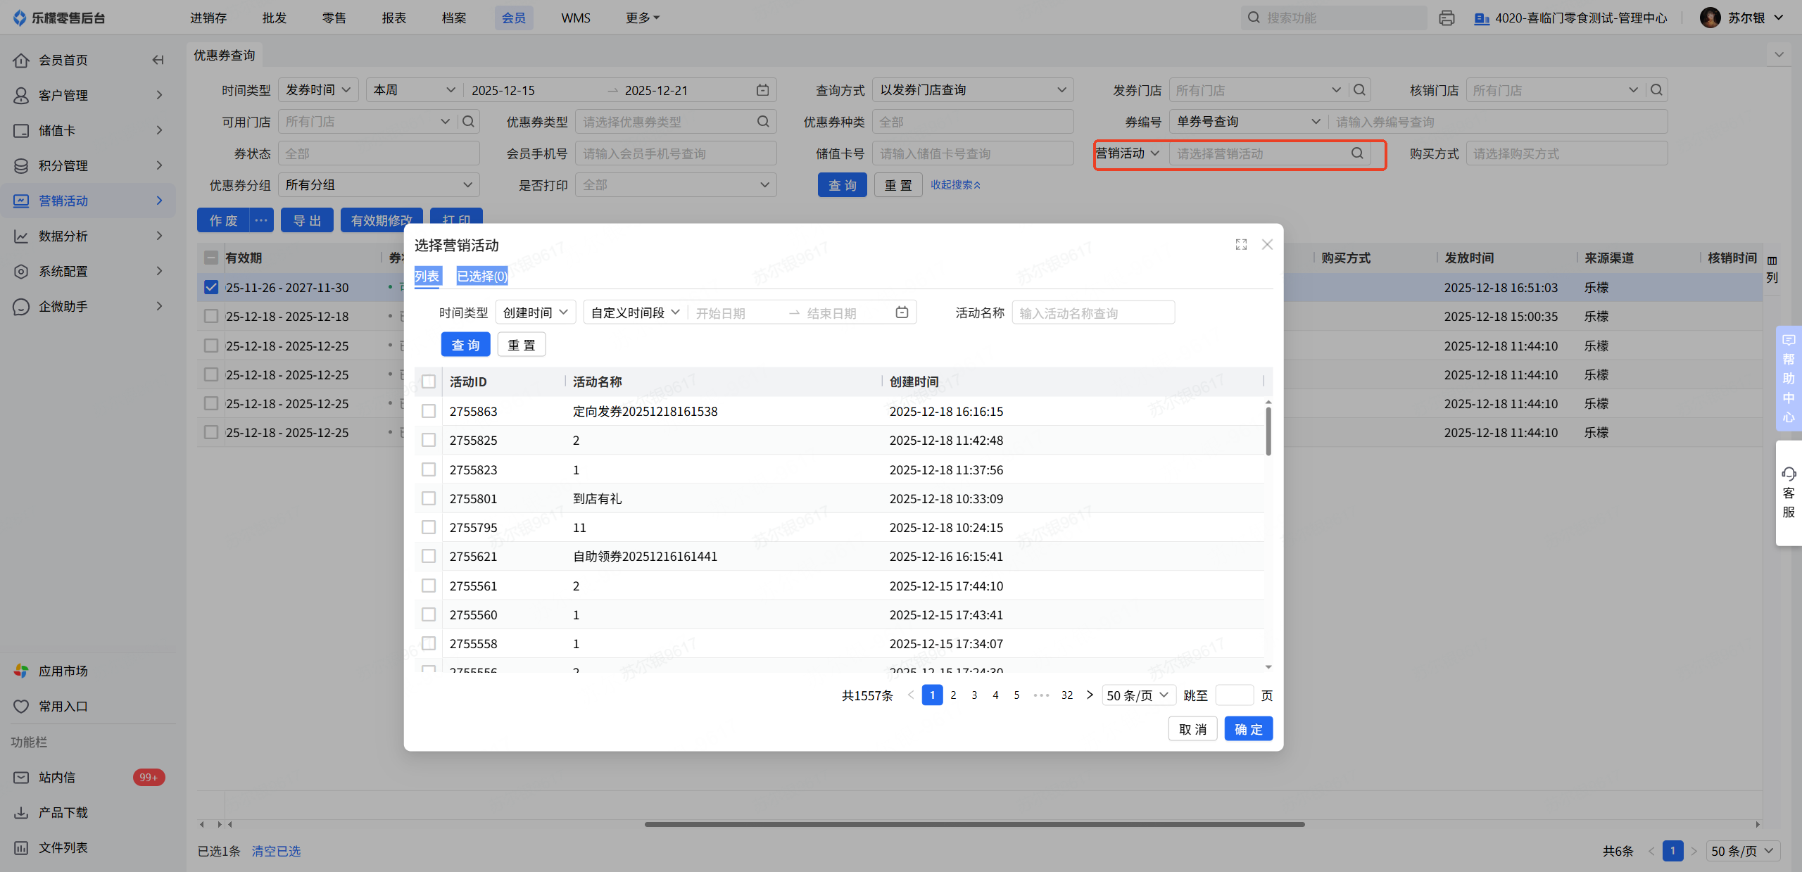Click the 确定 button in dialog

pos(1248,729)
